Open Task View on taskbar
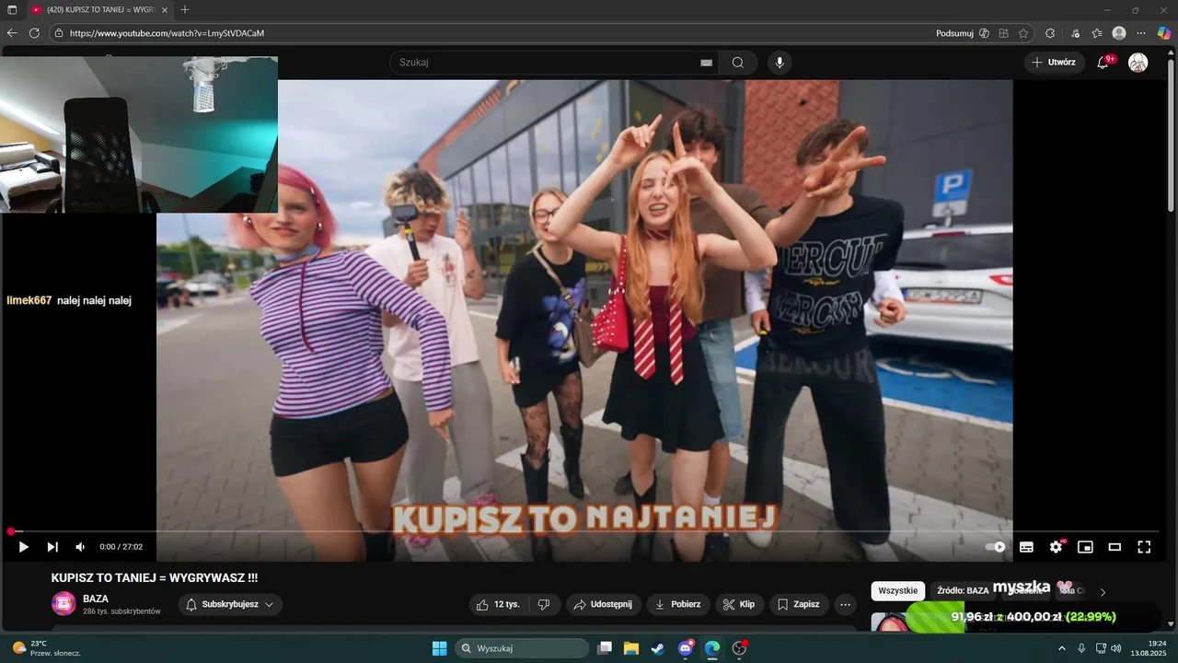 pos(605,648)
